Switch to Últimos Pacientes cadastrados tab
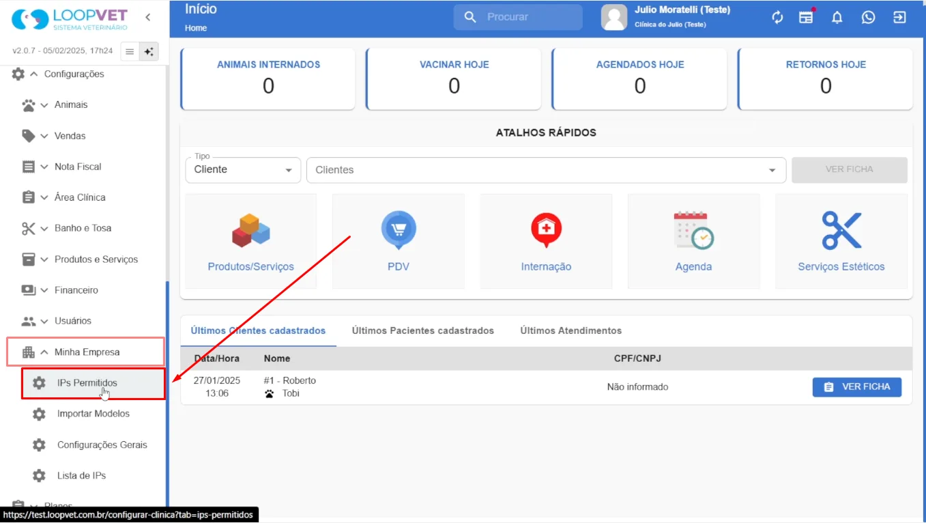 423,330
